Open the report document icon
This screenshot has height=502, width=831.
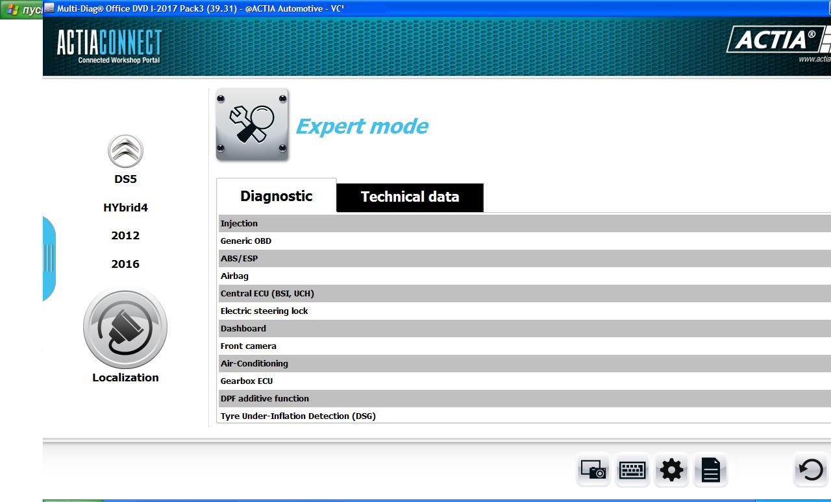[710, 470]
